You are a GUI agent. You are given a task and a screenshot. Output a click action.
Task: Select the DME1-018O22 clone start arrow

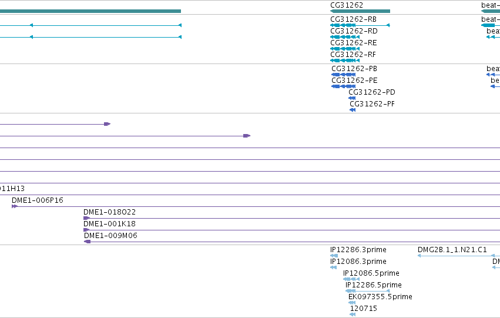tap(87, 218)
